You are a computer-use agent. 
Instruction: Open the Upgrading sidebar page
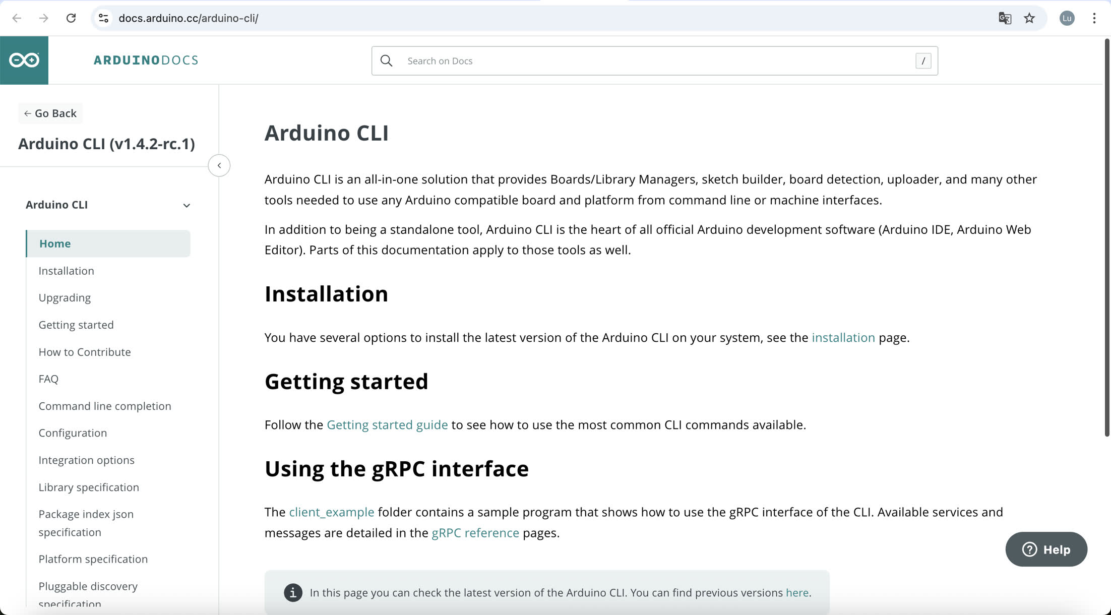coord(65,297)
